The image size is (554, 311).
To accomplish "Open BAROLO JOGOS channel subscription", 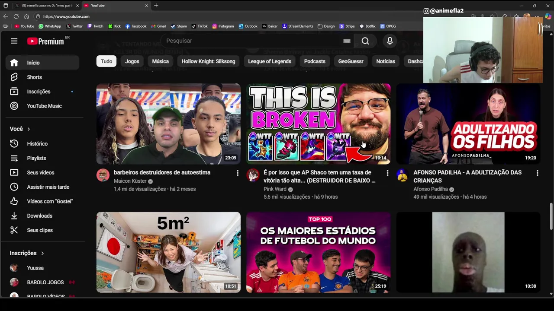I will point(42,282).
